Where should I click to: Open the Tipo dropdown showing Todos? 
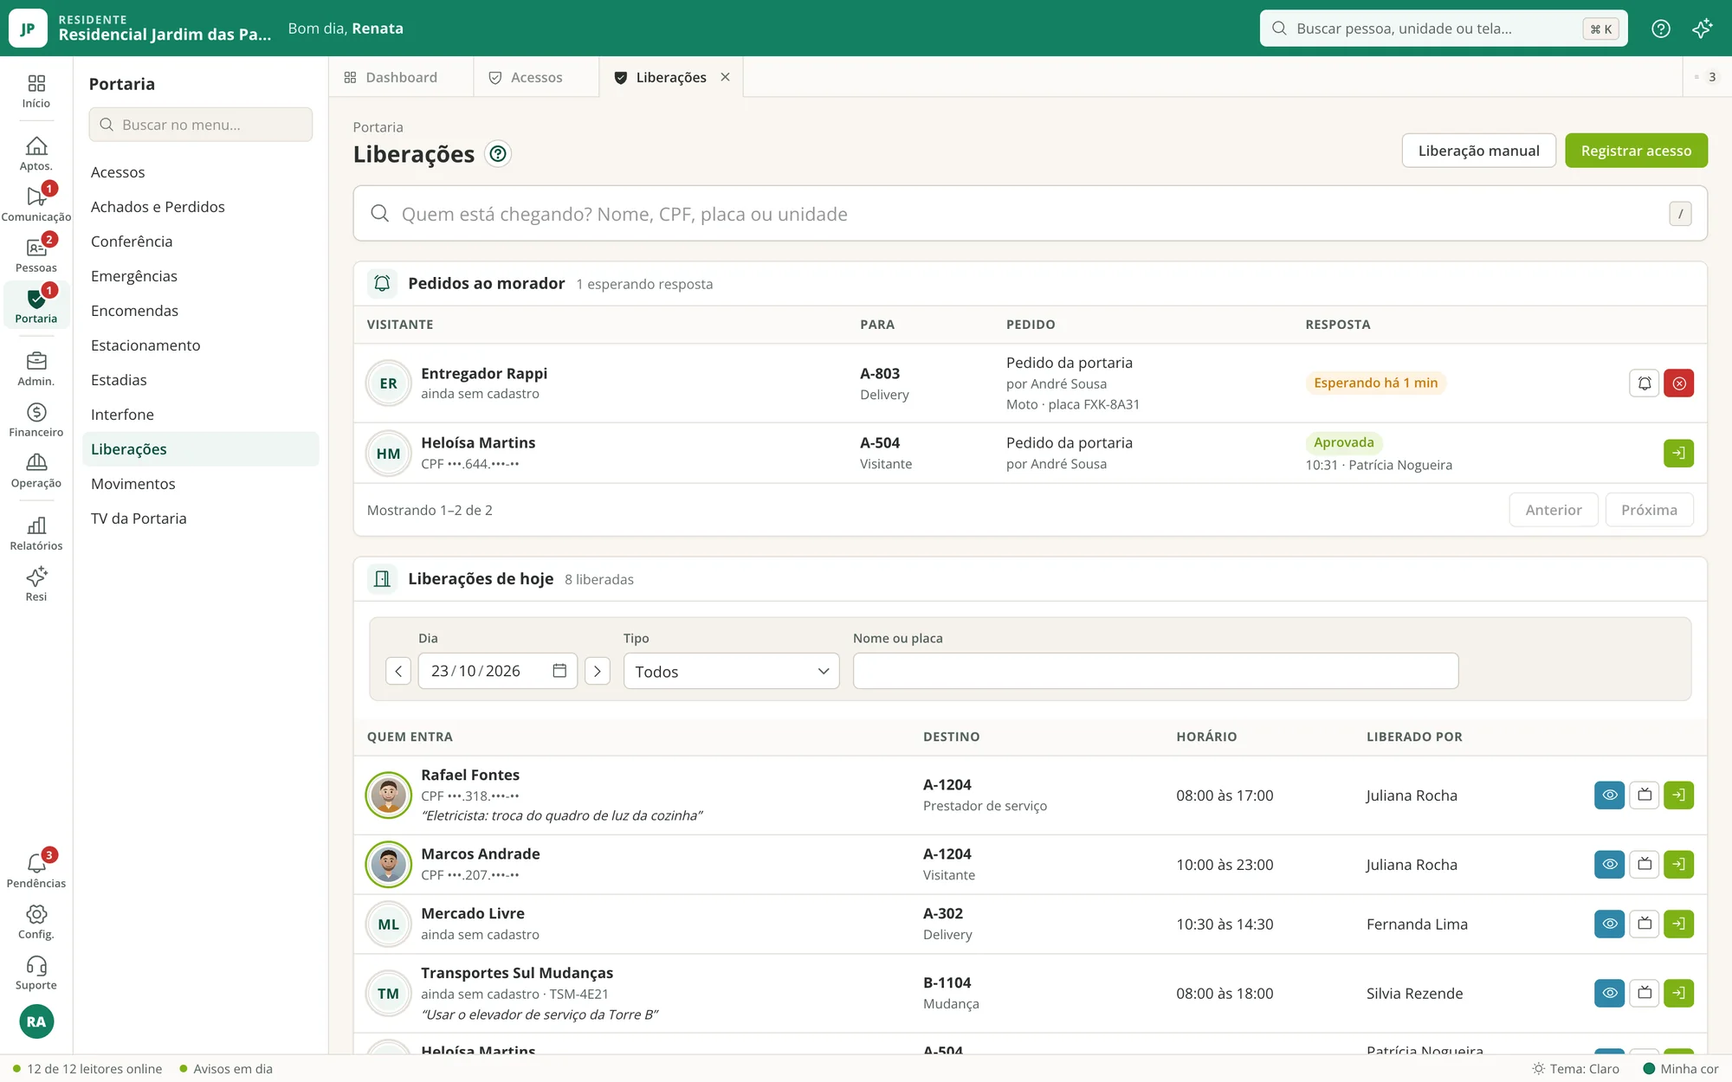731,672
